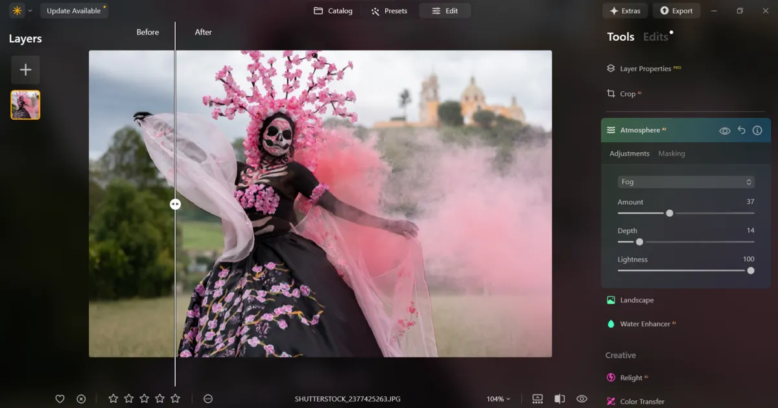778x408 pixels.
Task: Open the zoom level dropdown showing 104%
Action: (x=498, y=399)
